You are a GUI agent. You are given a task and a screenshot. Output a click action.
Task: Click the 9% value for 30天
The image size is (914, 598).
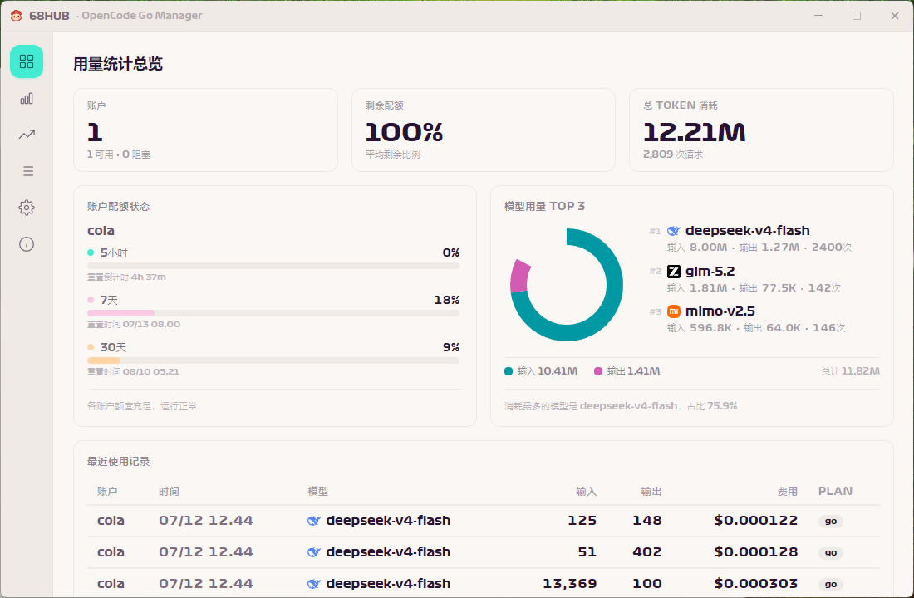[x=451, y=347]
